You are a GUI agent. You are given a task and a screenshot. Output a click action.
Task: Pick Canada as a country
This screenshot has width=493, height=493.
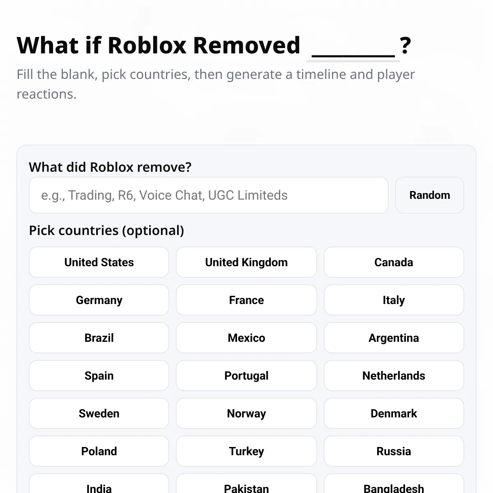394,262
